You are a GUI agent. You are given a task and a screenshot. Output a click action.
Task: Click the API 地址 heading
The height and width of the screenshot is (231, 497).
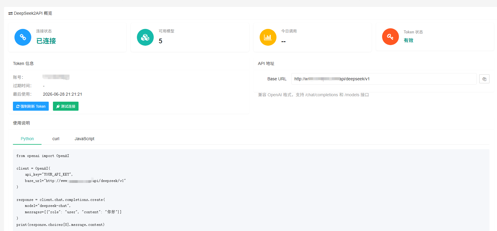tap(266, 63)
